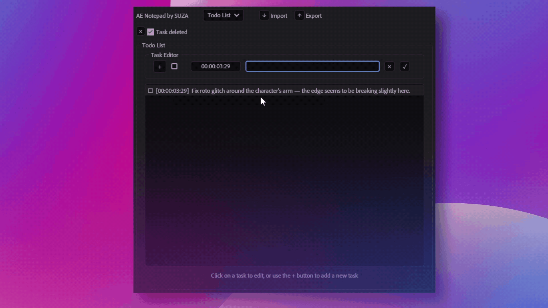Image resolution: width=548 pixels, height=308 pixels.
Task: Click the Import down-arrow icon
Action: coord(264,15)
